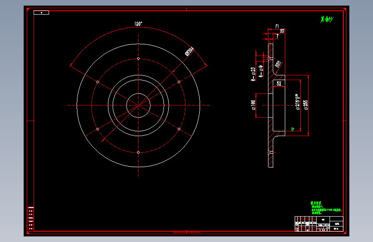Click the Ø384 diameter dimension label
This screenshot has width=373, height=242.
(x=190, y=51)
